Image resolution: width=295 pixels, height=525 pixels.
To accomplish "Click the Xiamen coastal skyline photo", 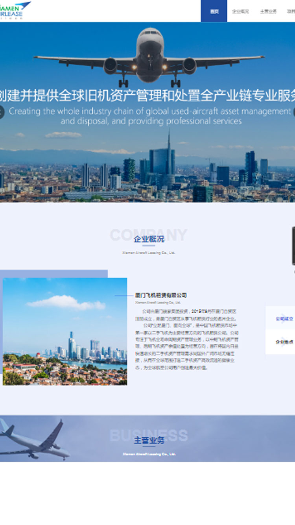I will (x=65, y=331).
